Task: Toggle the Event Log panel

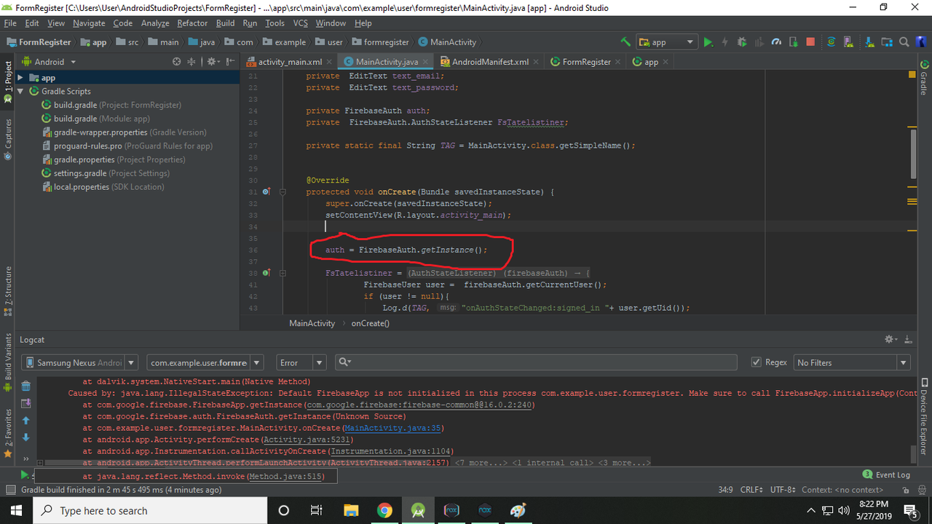Action: tap(886, 475)
